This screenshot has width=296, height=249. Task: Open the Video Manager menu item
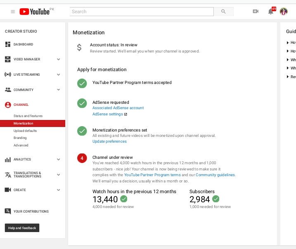pos(27,59)
